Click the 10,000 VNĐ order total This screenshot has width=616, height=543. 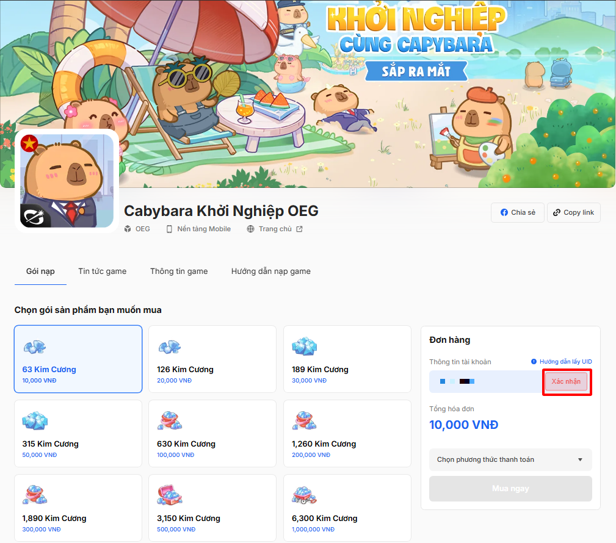pyautogui.click(x=463, y=425)
